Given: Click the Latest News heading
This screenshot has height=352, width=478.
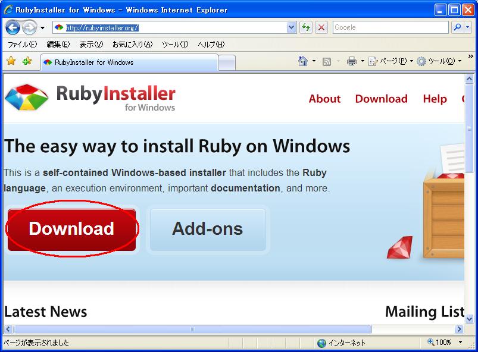Looking at the screenshot, I should pyautogui.click(x=46, y=312).
